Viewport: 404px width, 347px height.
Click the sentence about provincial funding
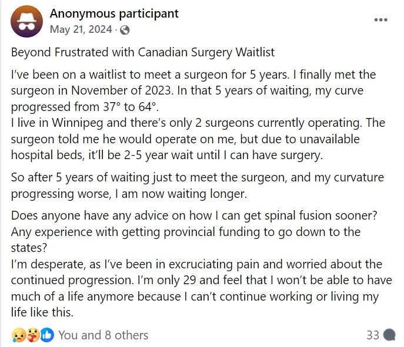[x=185, y=232]
